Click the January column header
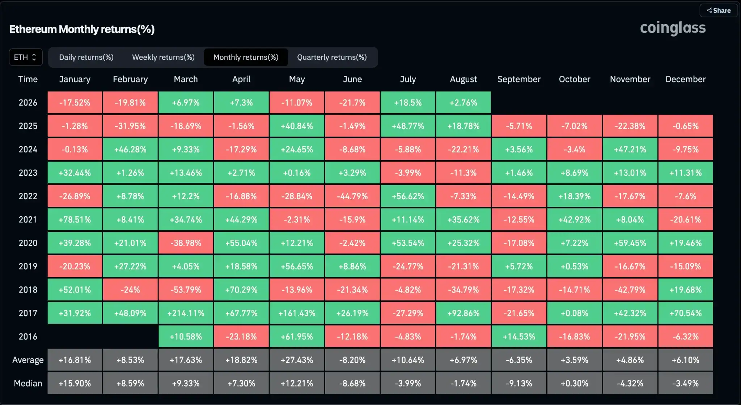Screen dimensions: 741x405 75,79
